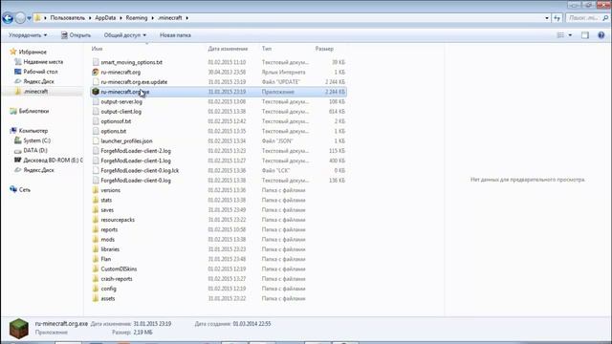This screenshot has height=344, width=612.
Task: Open the address bar history dropdown
Action: tap(546, 18)
